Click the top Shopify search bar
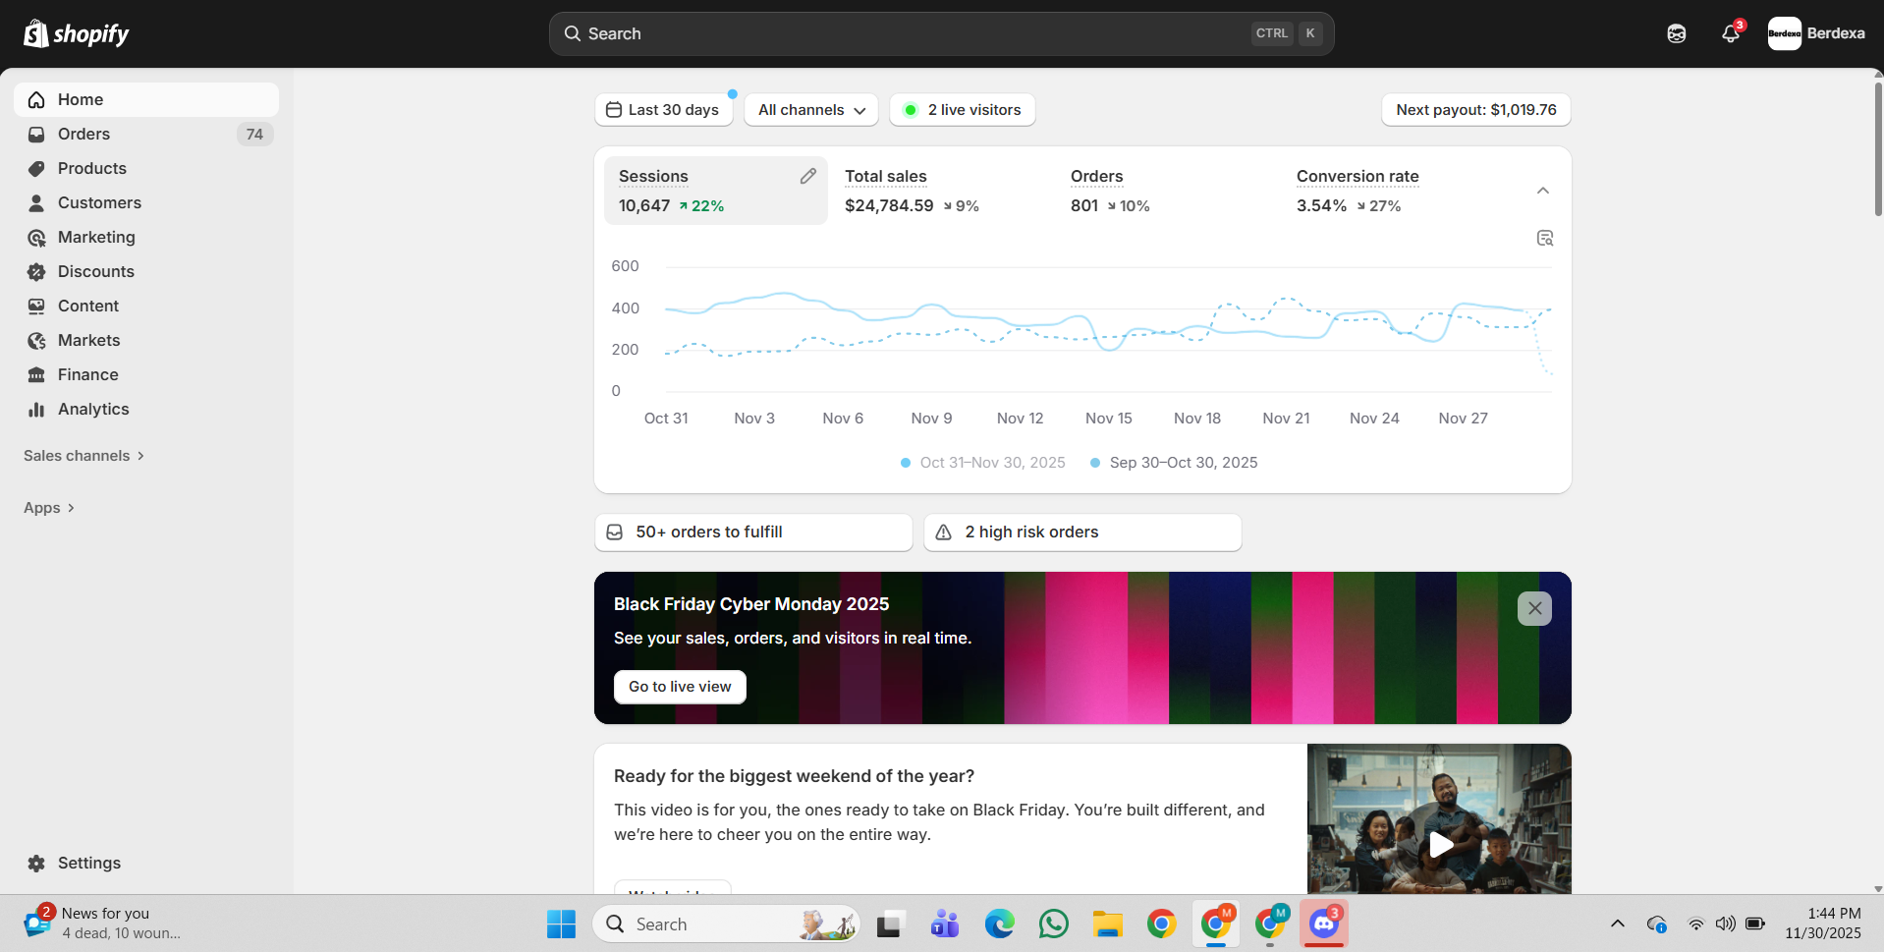 point(941,33)
